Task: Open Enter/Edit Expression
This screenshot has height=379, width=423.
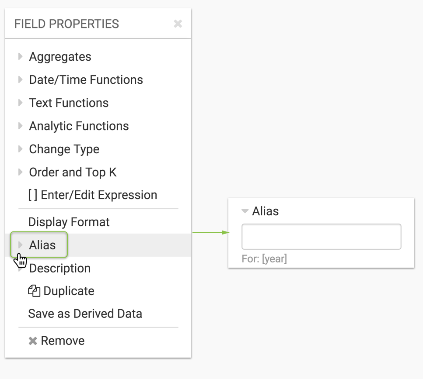Action: point(98,195)
